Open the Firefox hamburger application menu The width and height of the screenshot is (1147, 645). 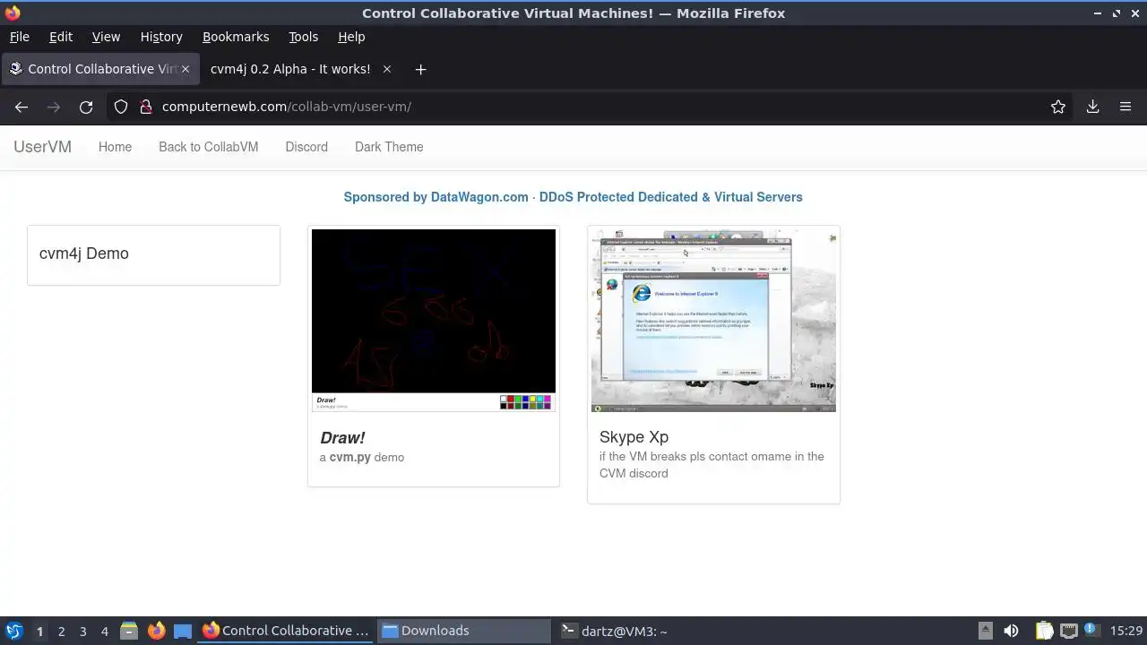[1125, 107]
